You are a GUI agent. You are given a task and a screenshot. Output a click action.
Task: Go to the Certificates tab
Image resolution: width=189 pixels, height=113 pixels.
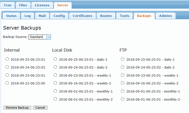click(x=82, y=16)
